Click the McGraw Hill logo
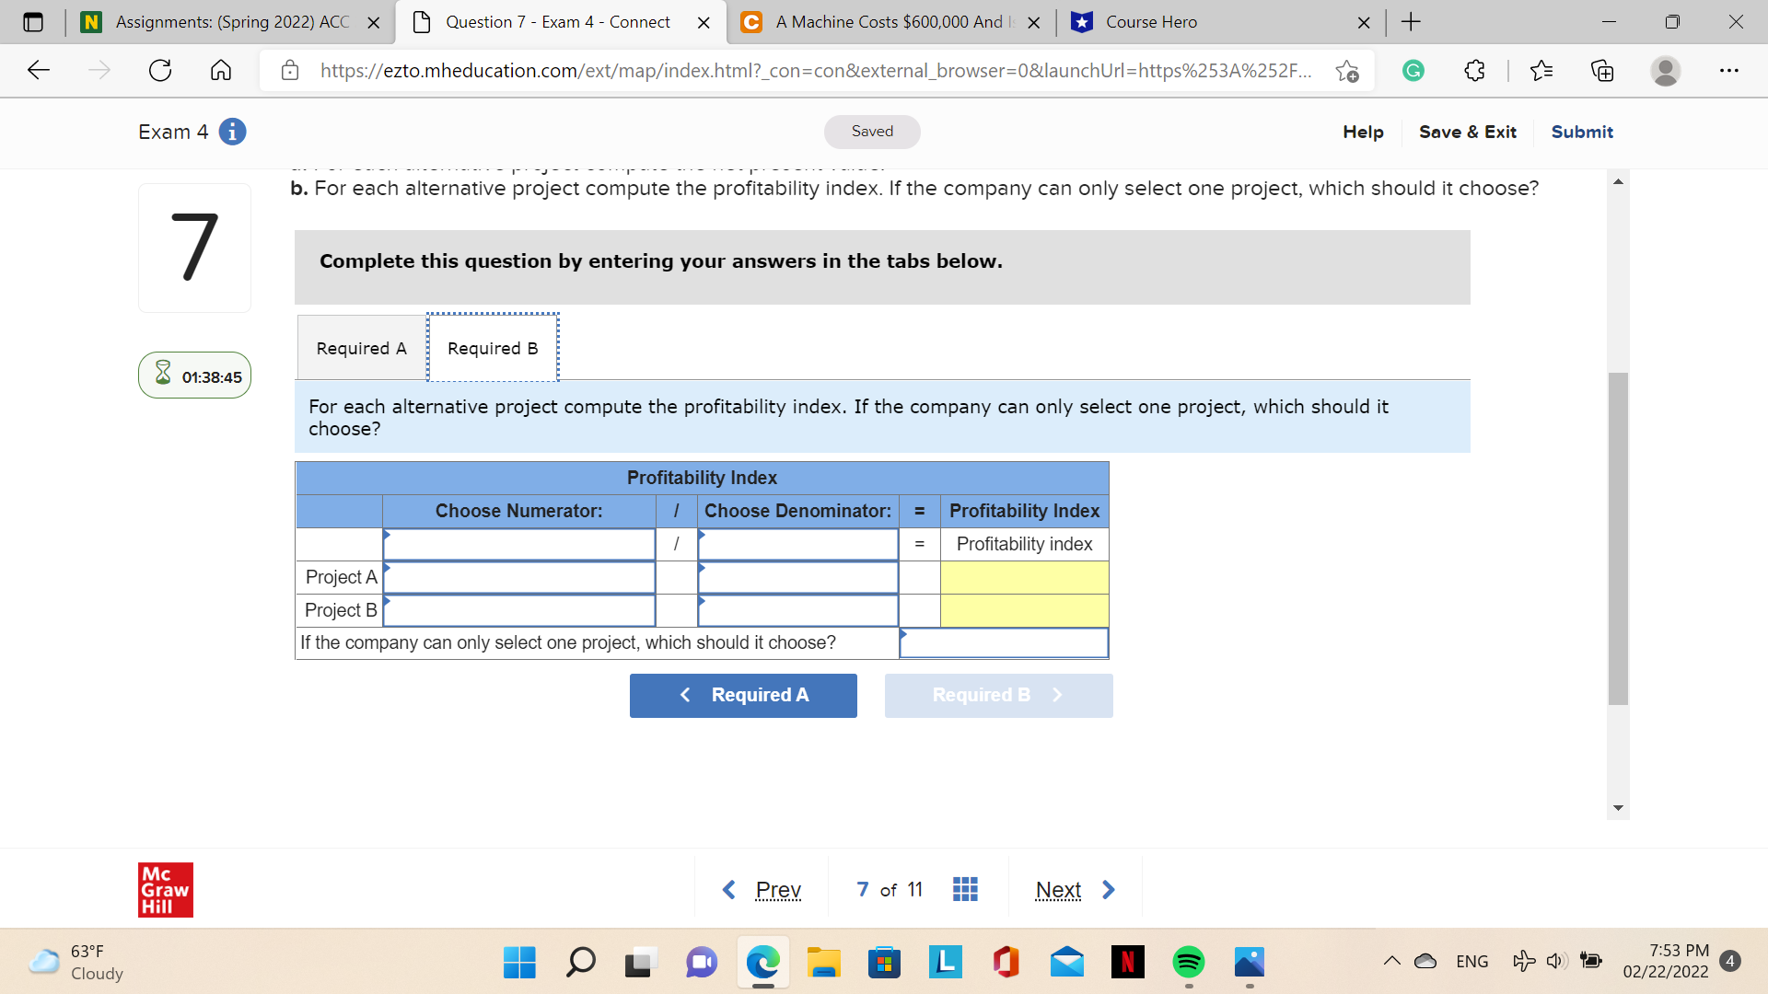This screenshot has height=994, width=1768. pyautogui.click(x=165, y=889)
